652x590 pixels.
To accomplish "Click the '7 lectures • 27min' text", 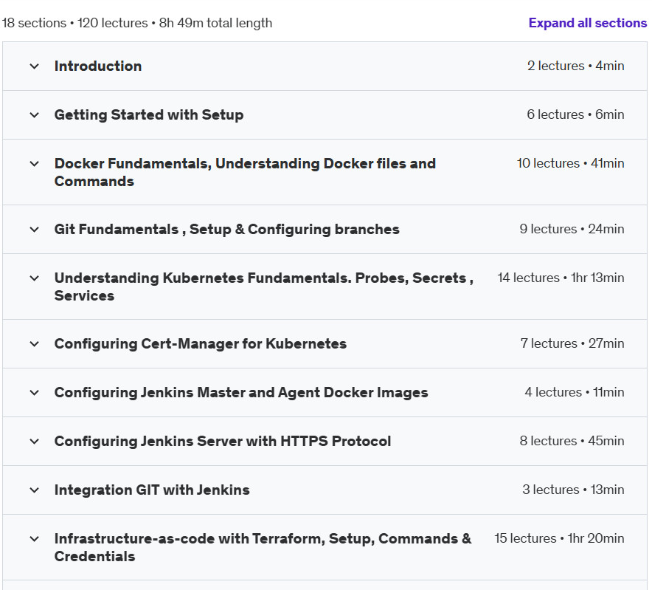I will point(572,343).
